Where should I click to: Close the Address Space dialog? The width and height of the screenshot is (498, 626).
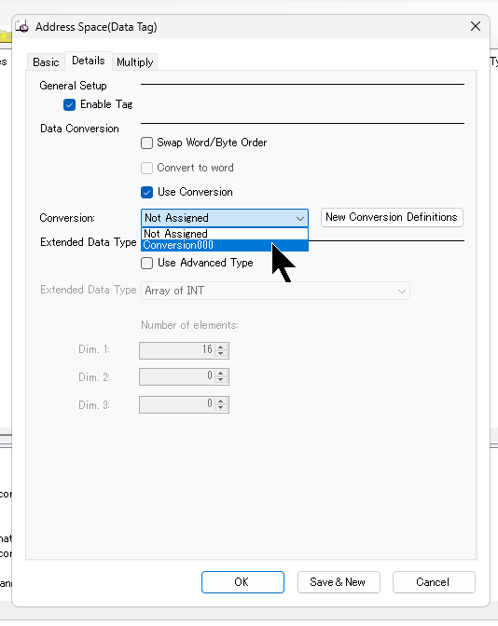pyautogui.click(x=476, y=26)
